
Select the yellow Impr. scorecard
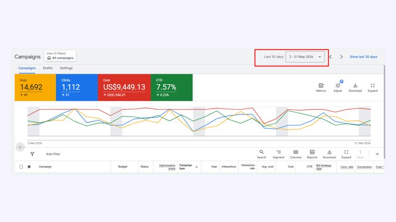[35, 87]
